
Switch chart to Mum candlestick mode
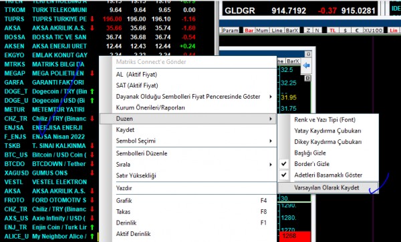pyautogui.click(x=262, y=31)
